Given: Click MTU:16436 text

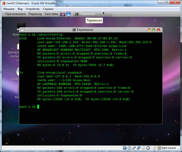Looking at the screenshot, I should [82, 84].
